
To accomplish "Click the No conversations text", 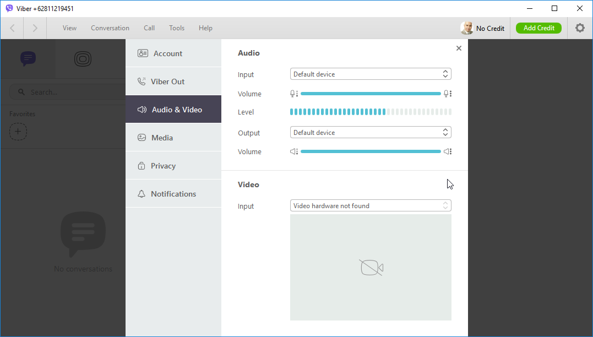I will [83, 269].
